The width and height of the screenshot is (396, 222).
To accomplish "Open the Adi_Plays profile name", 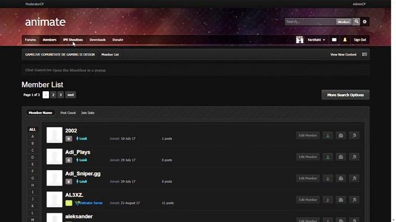I will (x=77, y=152).
